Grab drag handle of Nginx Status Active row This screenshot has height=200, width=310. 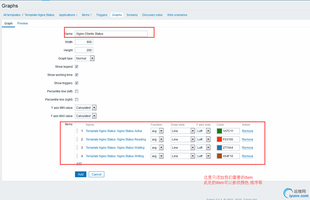(77, 131)
